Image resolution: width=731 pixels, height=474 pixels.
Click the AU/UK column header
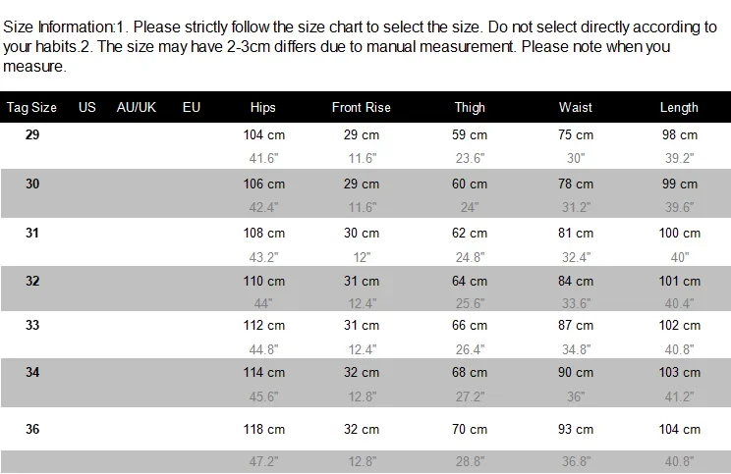click(137, 107)
